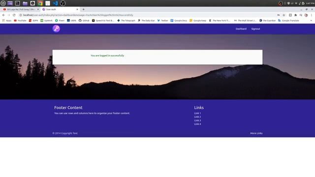
Task: Go back with the browser back arrow
Action: tap(3, 15)
